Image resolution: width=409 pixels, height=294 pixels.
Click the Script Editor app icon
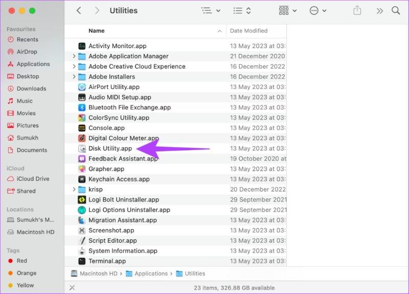pyautogui.click(x=82, y=241)
